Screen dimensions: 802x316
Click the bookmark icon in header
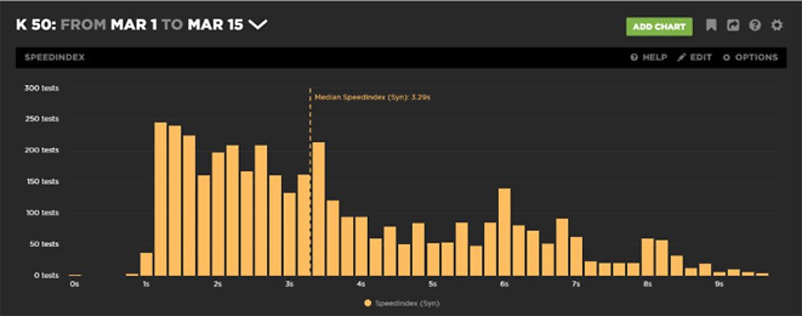711,25
